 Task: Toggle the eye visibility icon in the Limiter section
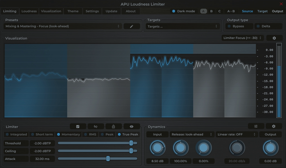pyautogui.click(x=132, y=126)
